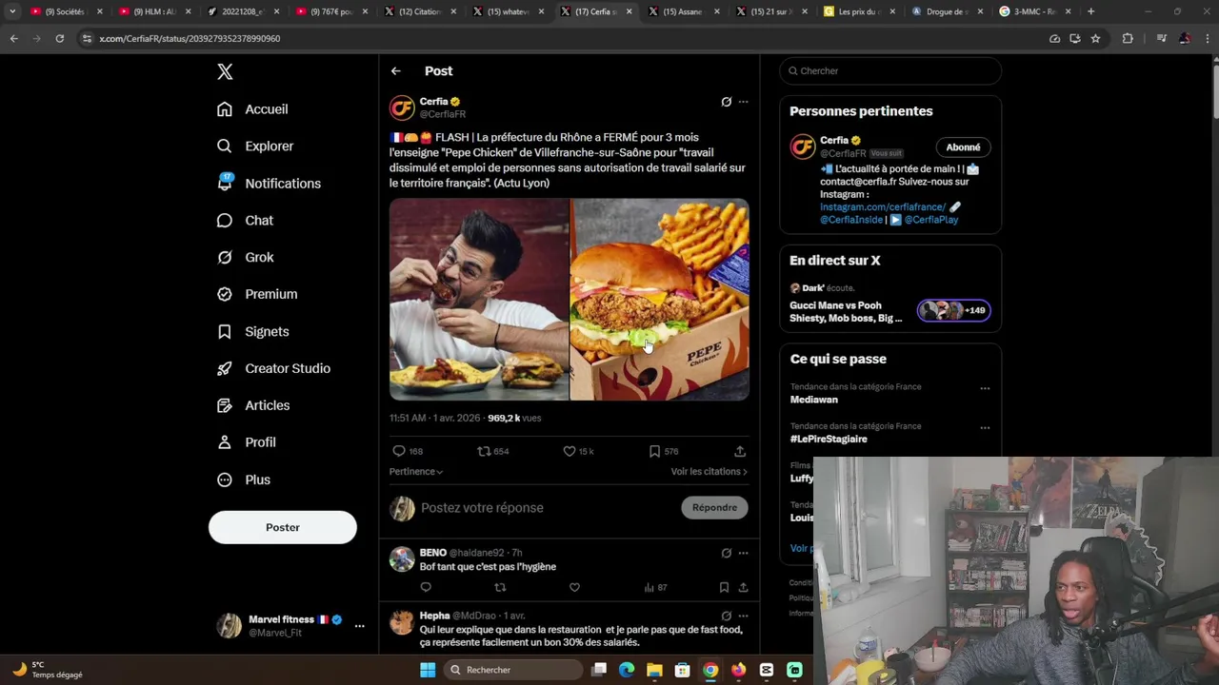Click Grok icon on Hepha's reply
Viewport: 1219px width, 685px height.
(x=726, y=616)
